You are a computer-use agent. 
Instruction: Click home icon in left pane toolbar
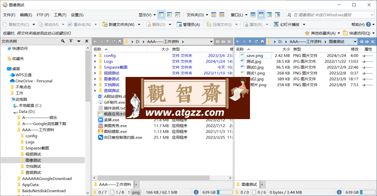click(x=120, y=42)
